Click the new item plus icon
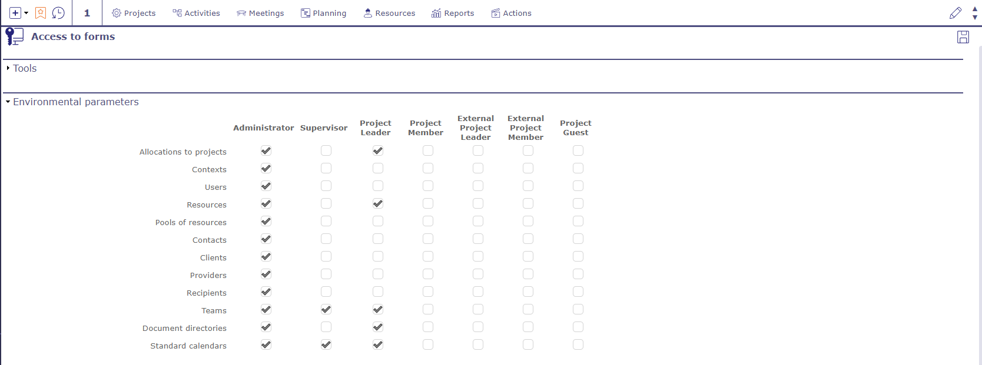 click(x=15, y=13)
